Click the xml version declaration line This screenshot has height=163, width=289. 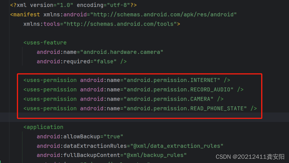(73, 5)
